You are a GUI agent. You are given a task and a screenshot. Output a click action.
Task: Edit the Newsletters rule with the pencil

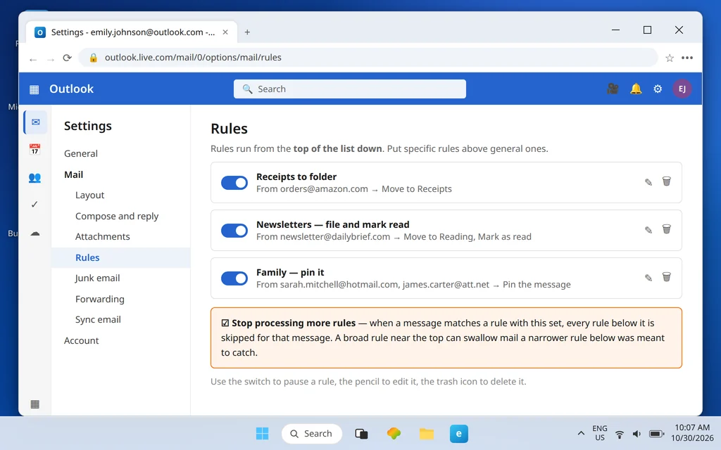(x=648, y=230)
